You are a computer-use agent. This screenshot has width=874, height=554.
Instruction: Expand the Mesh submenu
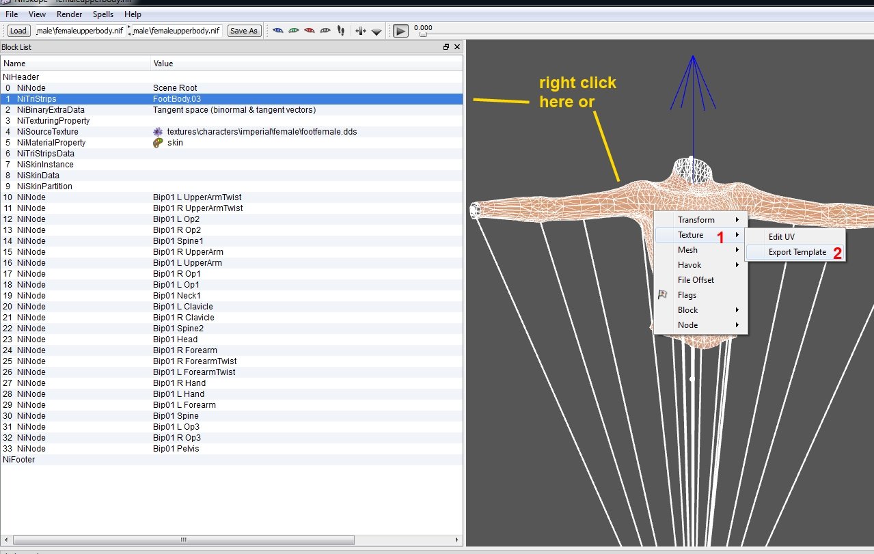click(x=701, y=250)
